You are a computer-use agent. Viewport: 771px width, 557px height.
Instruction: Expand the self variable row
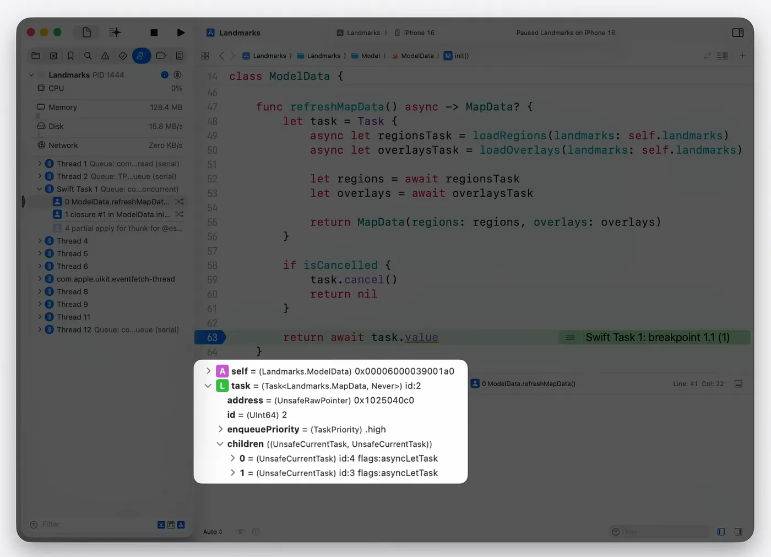(208, 371)
